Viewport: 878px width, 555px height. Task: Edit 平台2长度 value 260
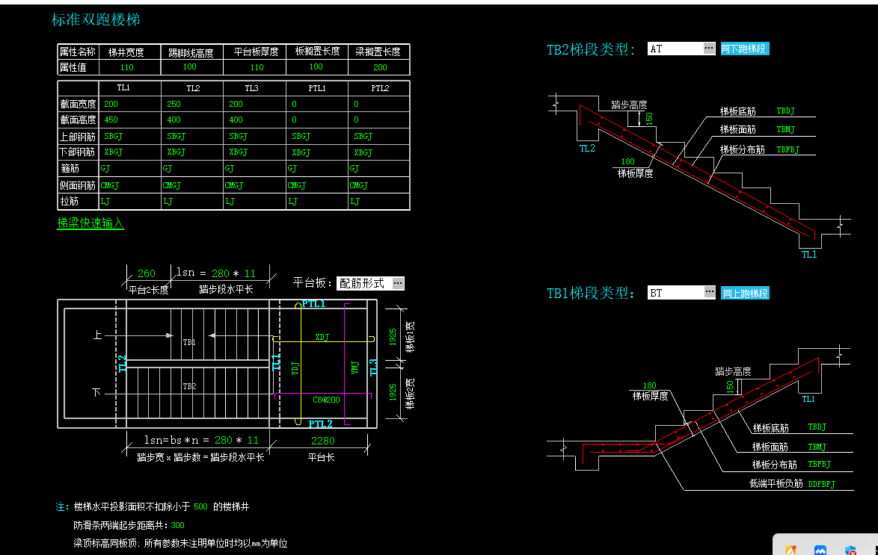point(147,273)
